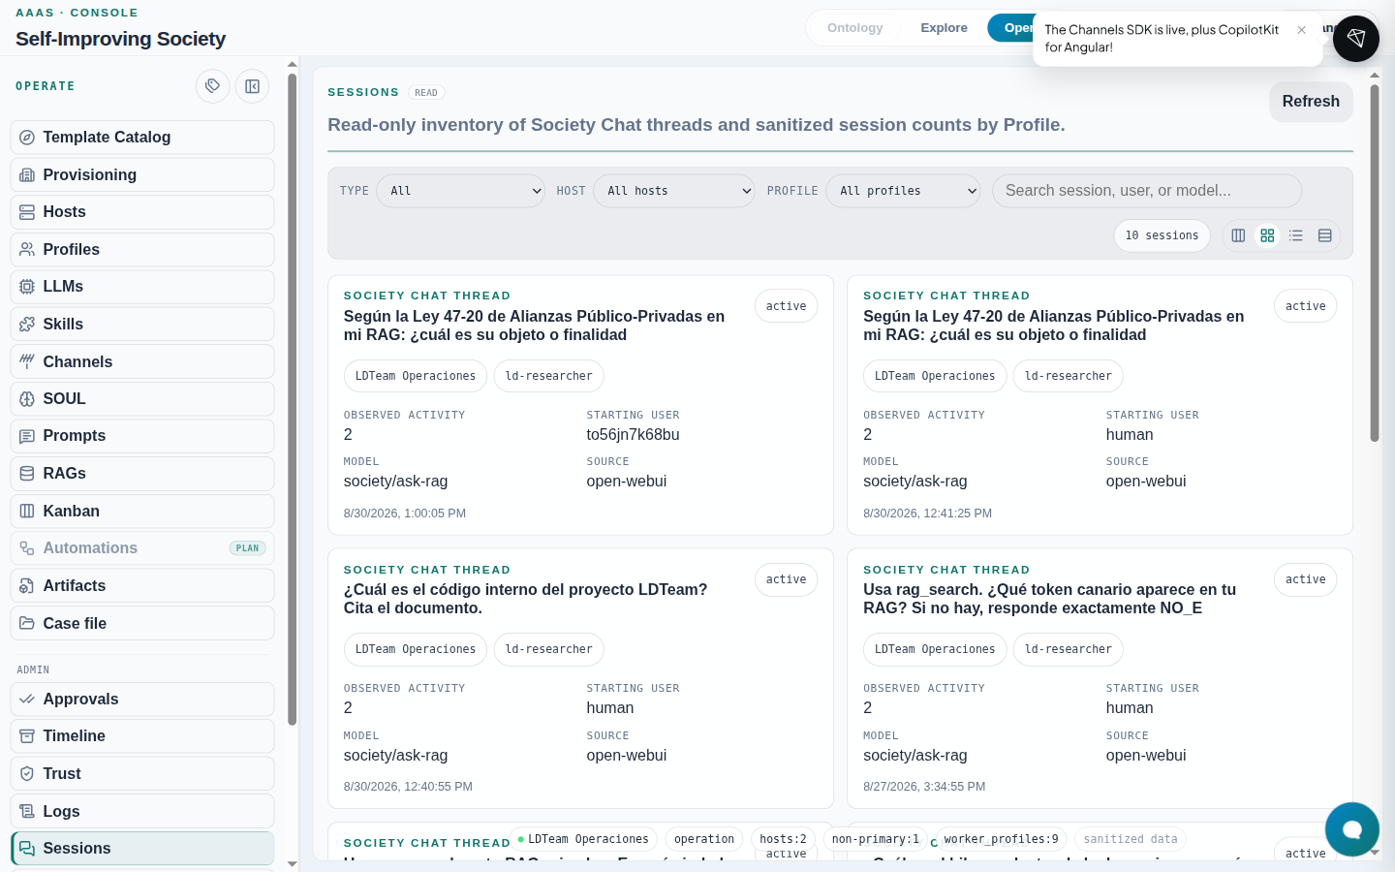Open the Profile filter dropdown

(x=903, y=191)
